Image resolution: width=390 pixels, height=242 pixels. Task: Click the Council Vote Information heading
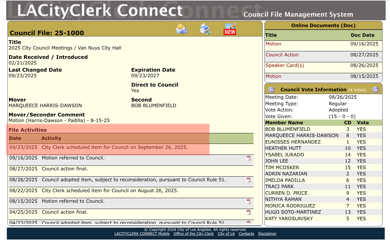(x=313, y=90)
